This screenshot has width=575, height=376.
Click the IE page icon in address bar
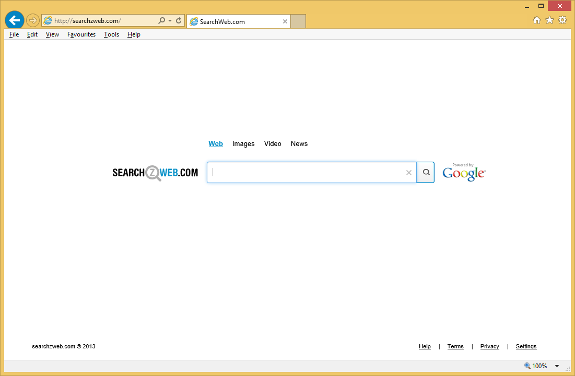point(48,20)
